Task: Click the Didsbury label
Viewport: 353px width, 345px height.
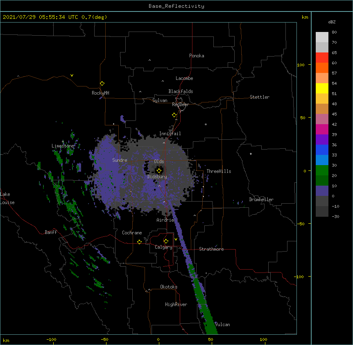Action: (x=157, y=177)
